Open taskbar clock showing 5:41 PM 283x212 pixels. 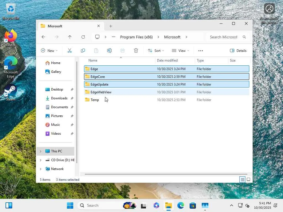pyautogui.click(x=263, y=205)
